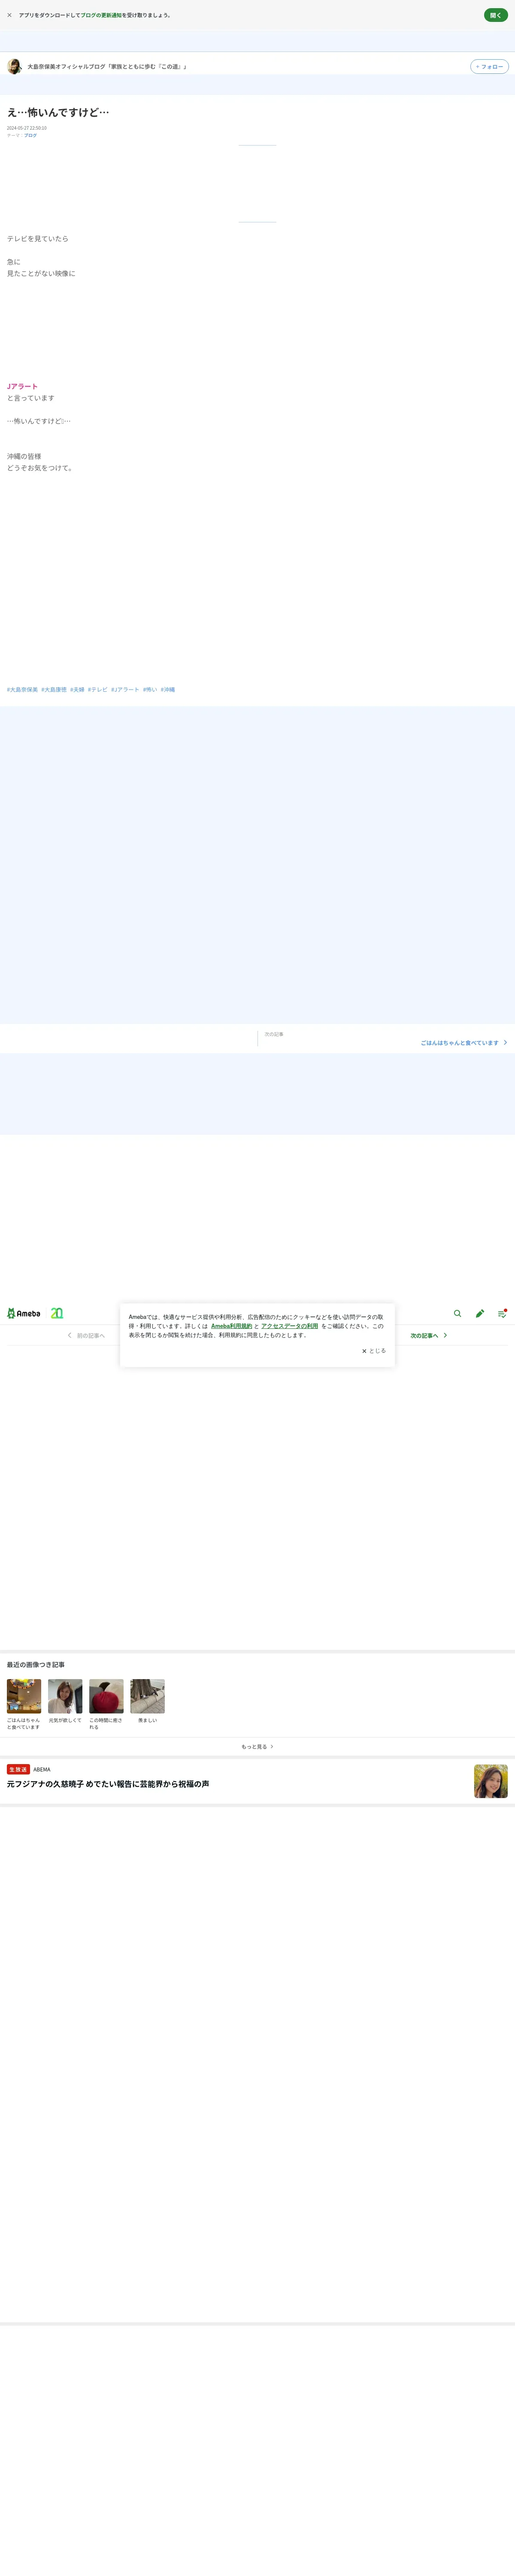515x2576 pixels.
Task: Open the ABEMA news headline about 久慈暁子
Action: tap(108, 1784)
